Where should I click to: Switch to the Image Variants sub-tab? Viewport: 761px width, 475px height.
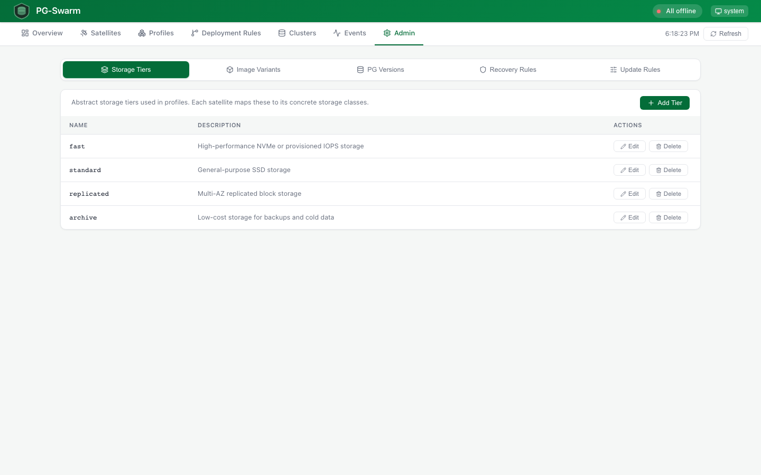pos(253,70)
